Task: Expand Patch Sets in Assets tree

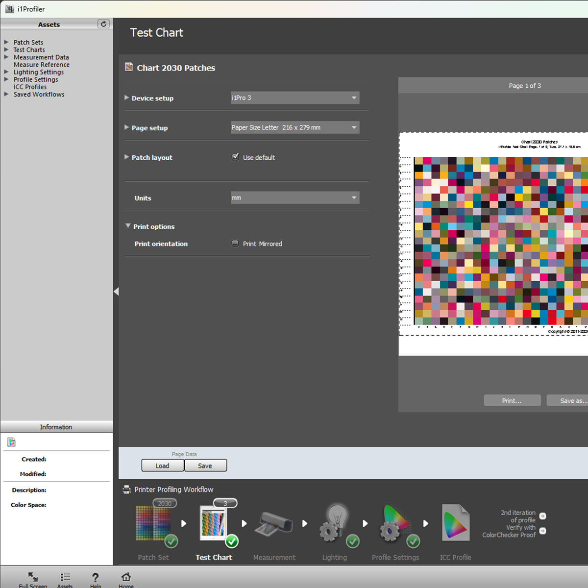Action: 6,42
